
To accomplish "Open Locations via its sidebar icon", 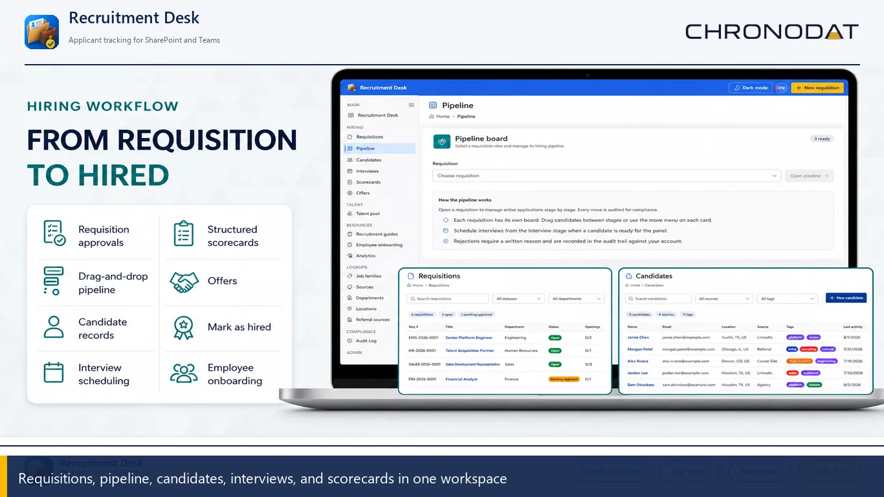I will point(350,309).
